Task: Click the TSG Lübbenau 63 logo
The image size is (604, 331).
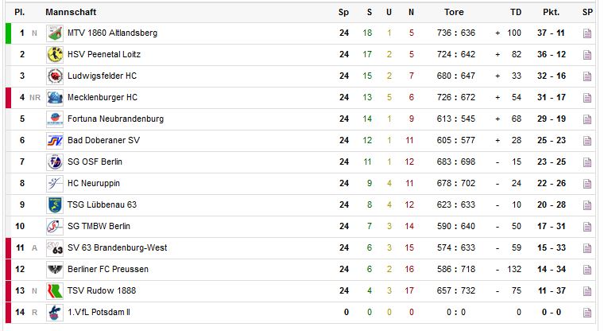Action: tap(55, 204)
